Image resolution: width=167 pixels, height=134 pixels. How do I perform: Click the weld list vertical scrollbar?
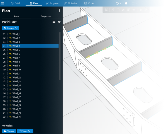(x=60, y=56)
